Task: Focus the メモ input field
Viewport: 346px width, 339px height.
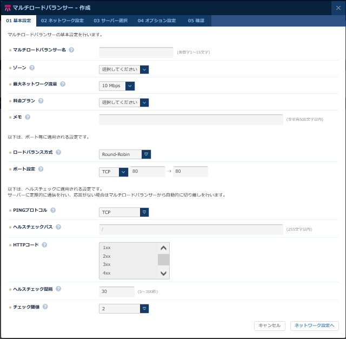Action: [191, 120]
